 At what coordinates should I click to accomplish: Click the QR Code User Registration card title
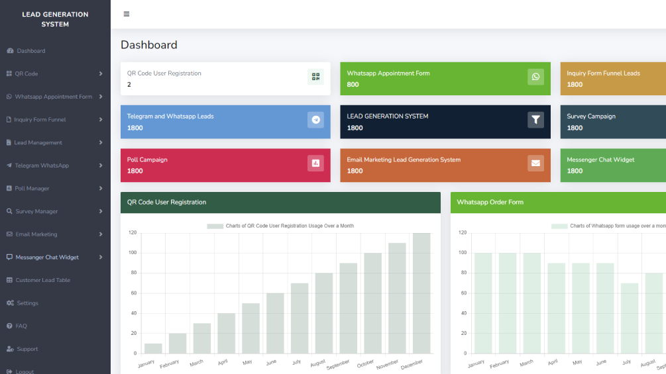[x=164, y=73]
